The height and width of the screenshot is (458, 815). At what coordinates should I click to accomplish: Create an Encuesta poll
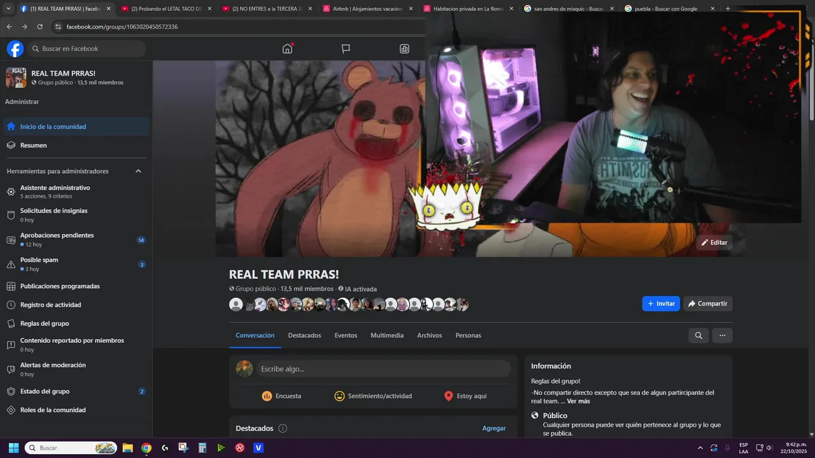click(281, 396)
